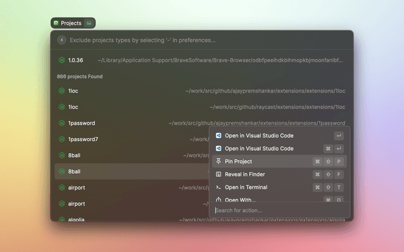Screen dimensions: 404x252
Task: Click the Projects extension icon in the top tag
Action: coord(56,23)
